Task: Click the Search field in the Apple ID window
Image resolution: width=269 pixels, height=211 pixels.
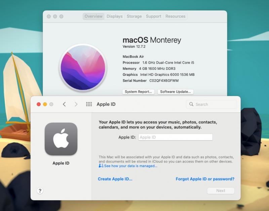Action: point(212,104)
